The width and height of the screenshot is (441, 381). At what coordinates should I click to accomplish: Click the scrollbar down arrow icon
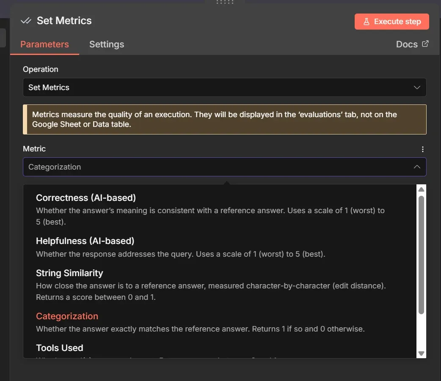coord(421,353)
